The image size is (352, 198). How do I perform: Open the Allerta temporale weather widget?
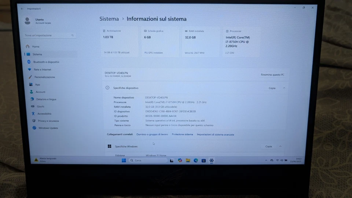45,159
